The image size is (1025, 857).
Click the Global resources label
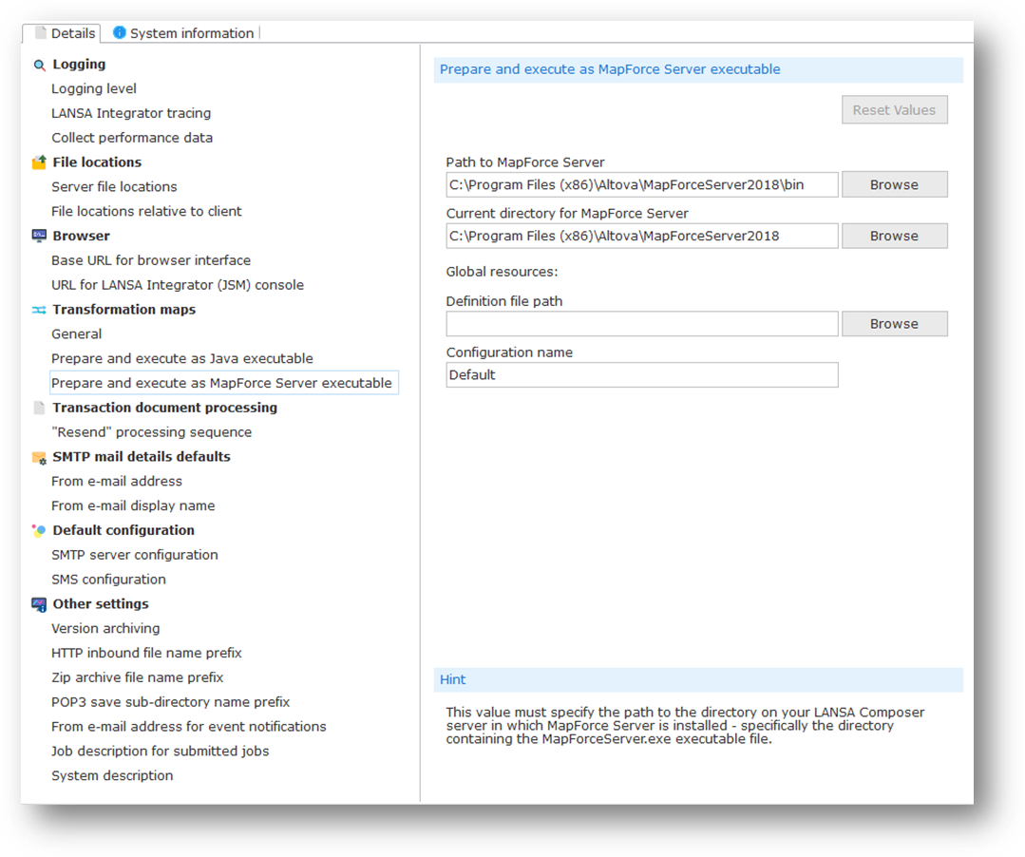point(502,272)
